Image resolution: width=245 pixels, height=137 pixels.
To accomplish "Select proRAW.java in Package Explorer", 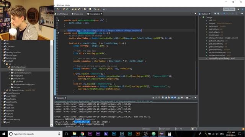I will click(x=19, y=79).
